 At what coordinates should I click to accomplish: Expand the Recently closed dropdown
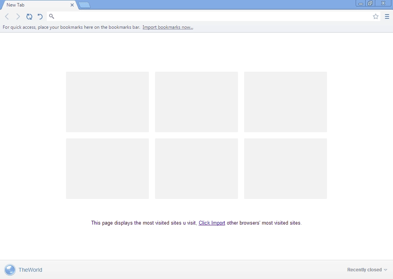click(x=367, y=270)
